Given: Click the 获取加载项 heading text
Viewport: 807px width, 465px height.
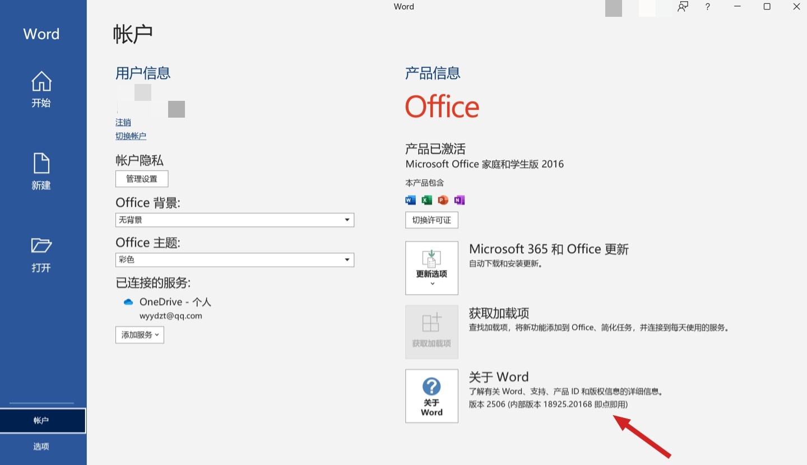Looking at the screenshot, I should [499, 313].
